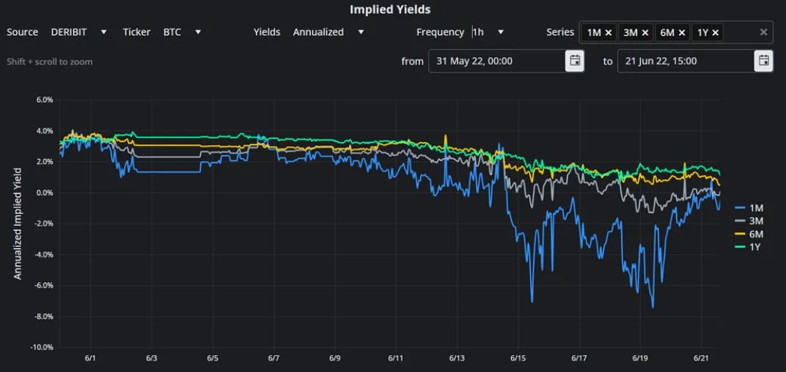
Task: Click the 6/21 x-axis date label
Action: (701, 359)
